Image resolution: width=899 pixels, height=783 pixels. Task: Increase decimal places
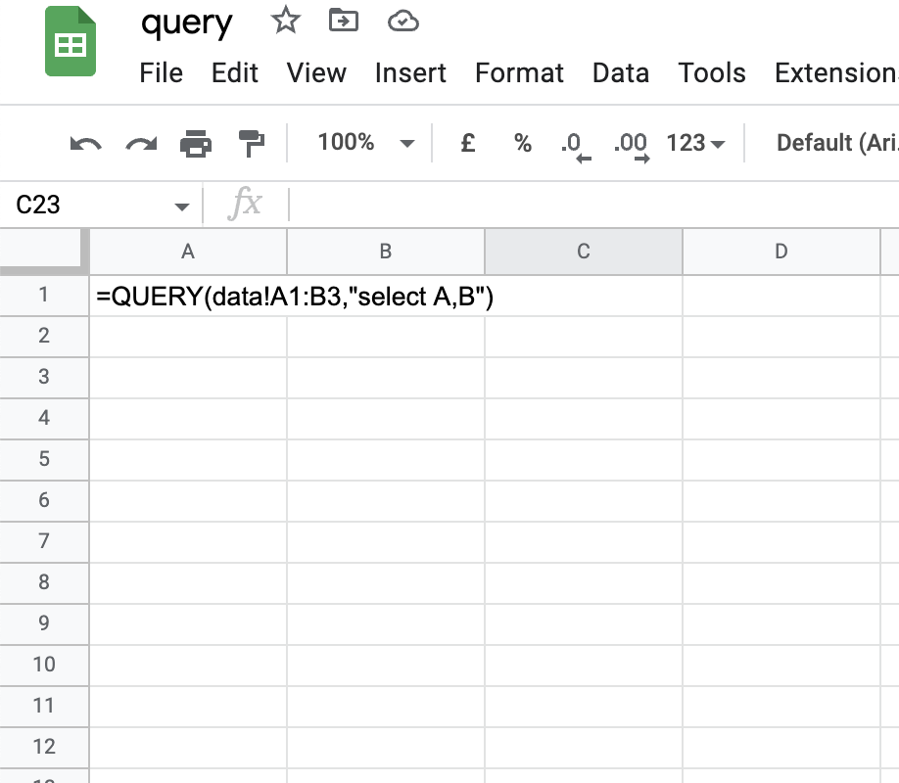click(631, 143)
